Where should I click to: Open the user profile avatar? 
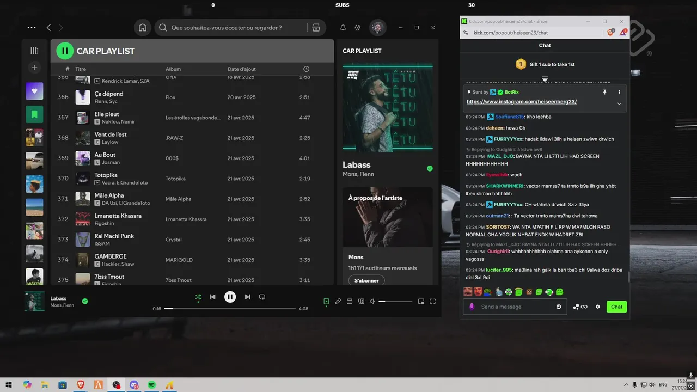click(x=377, y=28)
